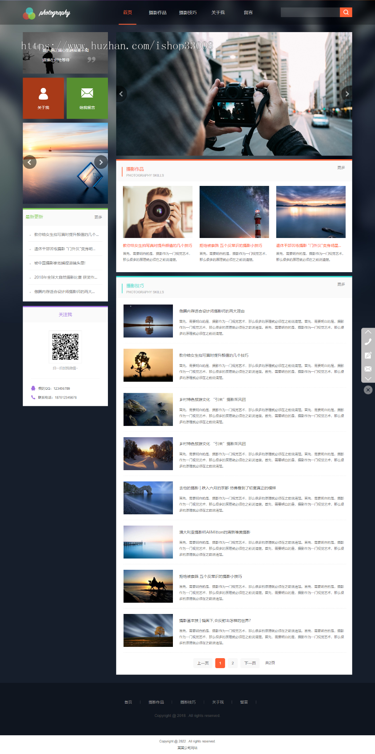Open article 去他的摄影 跌入六月的京都

[x=227, y=488]
